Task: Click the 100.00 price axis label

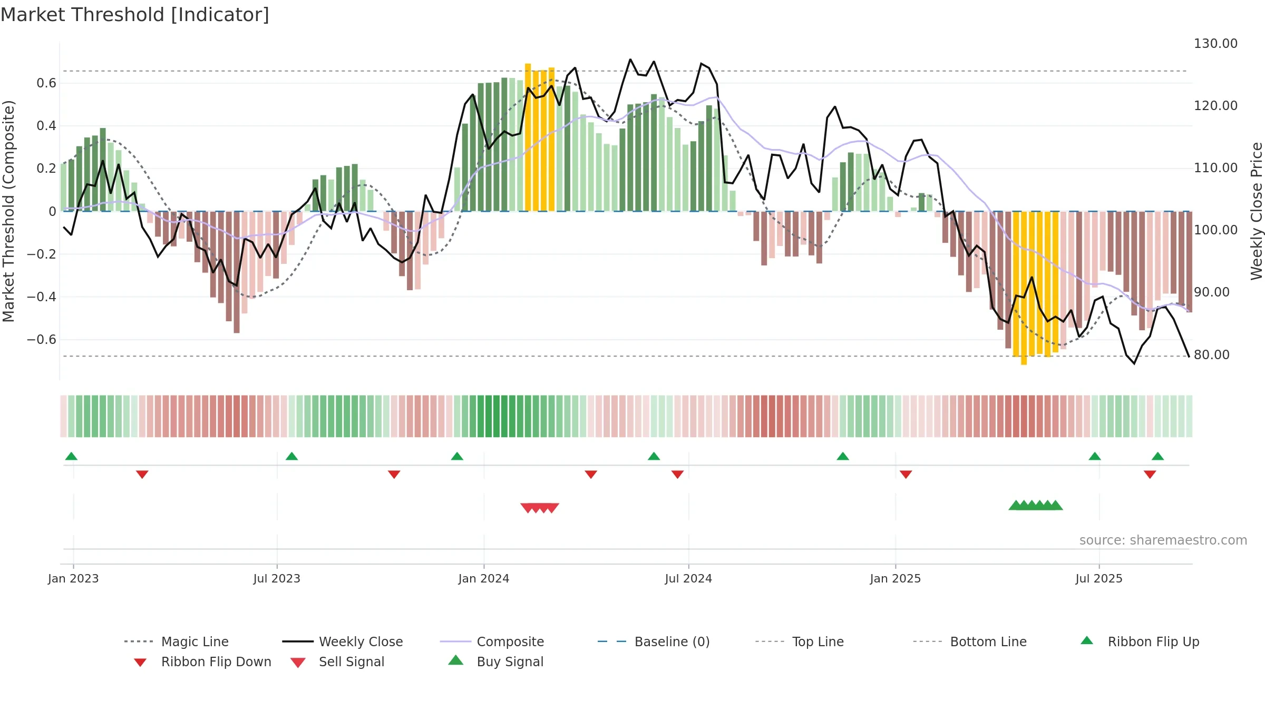Action: coord(1216,230)
